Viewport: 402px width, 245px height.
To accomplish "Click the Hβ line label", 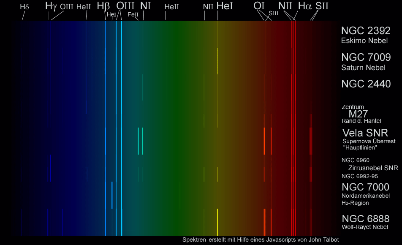I will (103, 6).
